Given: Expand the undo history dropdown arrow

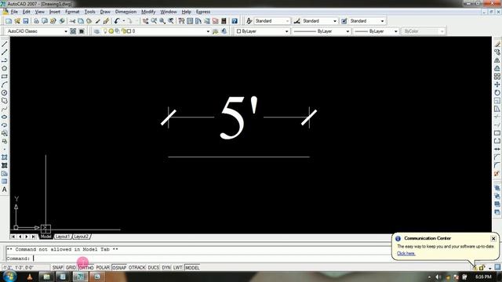Looking at the screenshot, I should click(124, 21).
